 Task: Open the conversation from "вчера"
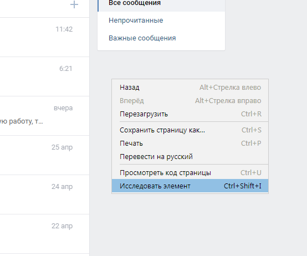coord(45,116)
